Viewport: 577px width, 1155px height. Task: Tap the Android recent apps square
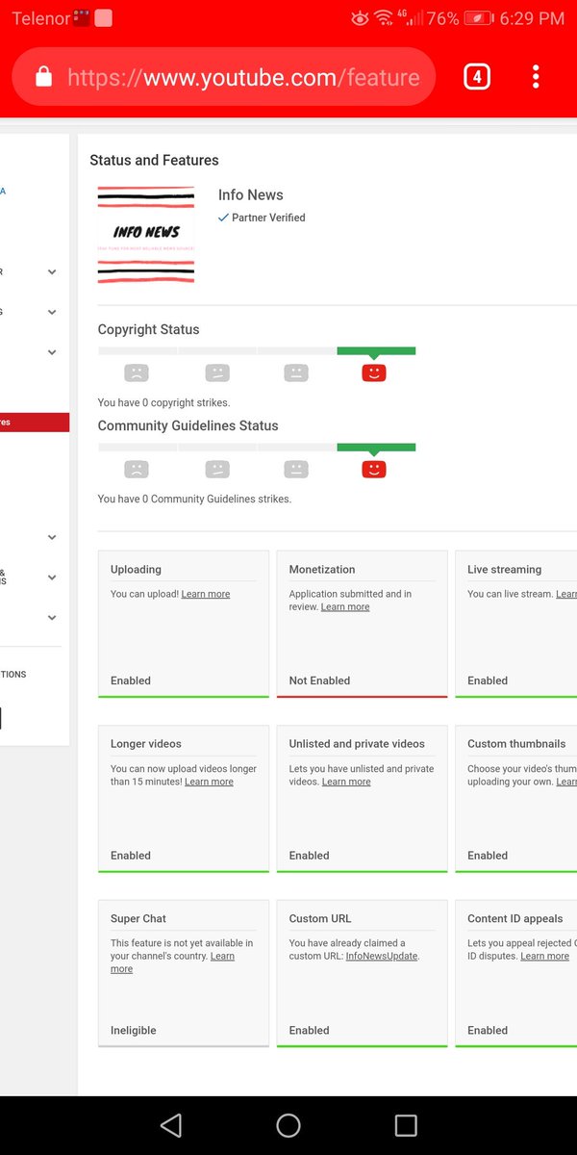click(406, 1125)
